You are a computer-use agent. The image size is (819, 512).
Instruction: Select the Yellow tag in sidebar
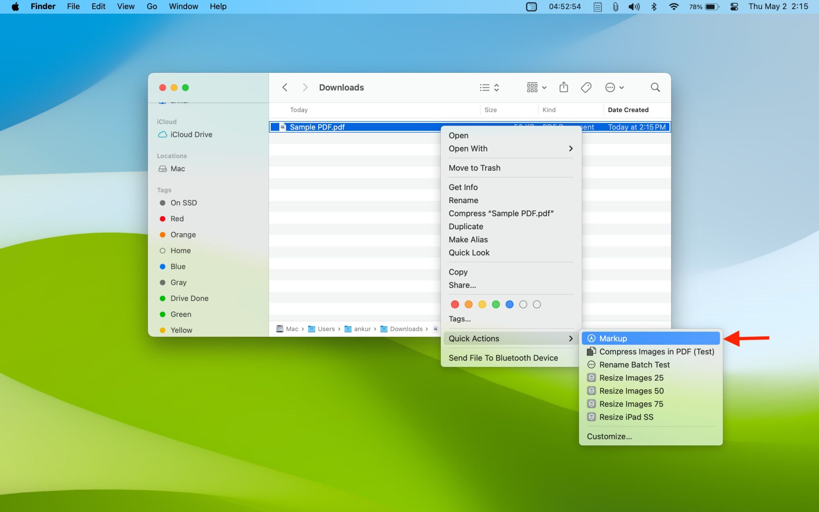176,330
